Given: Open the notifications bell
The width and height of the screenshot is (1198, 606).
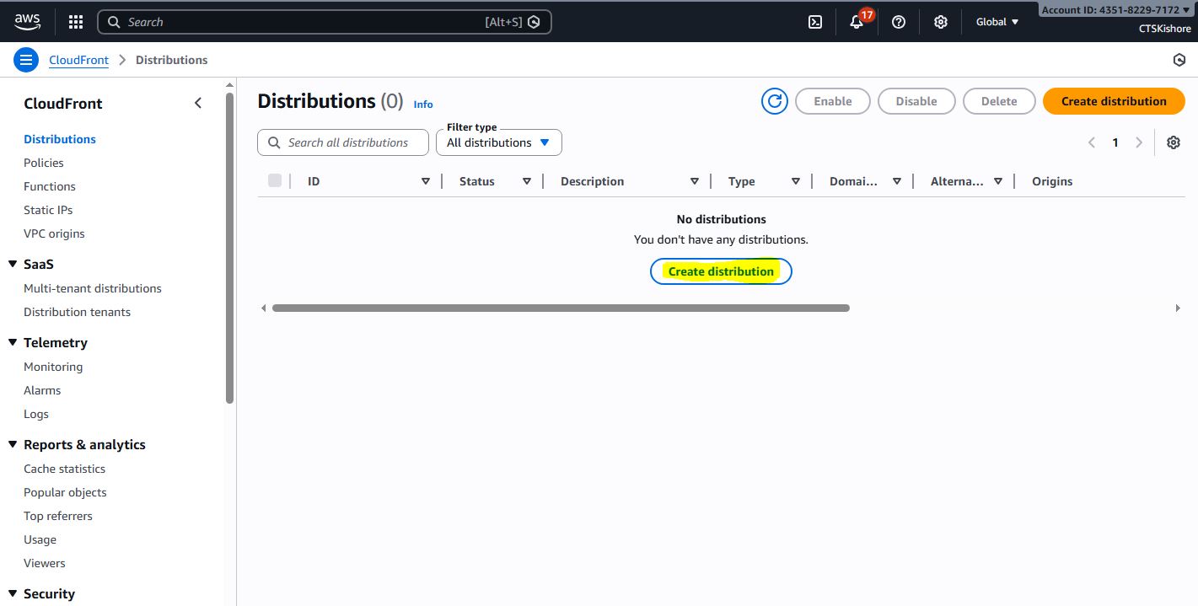Looking at the screenshot, I should point(857,22).
